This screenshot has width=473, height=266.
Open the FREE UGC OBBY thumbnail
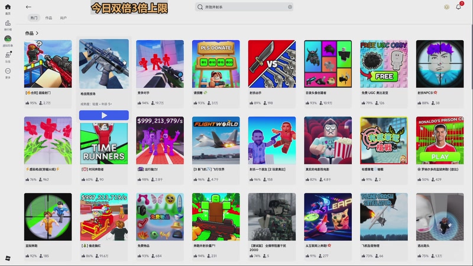click(384, 64)
